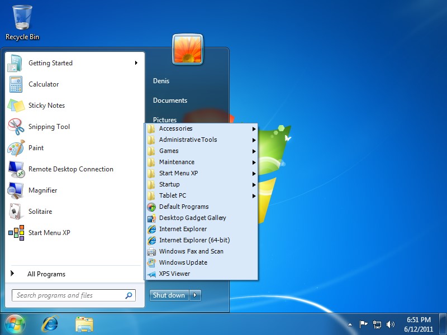
Task: Click the Windows Update label
Action: click(183, 262)
